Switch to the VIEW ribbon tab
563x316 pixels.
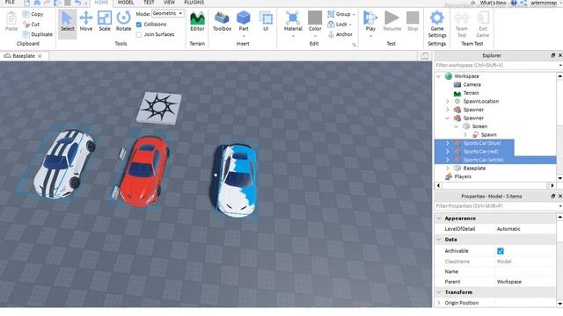pyautogui.click(x=169, y=3)
